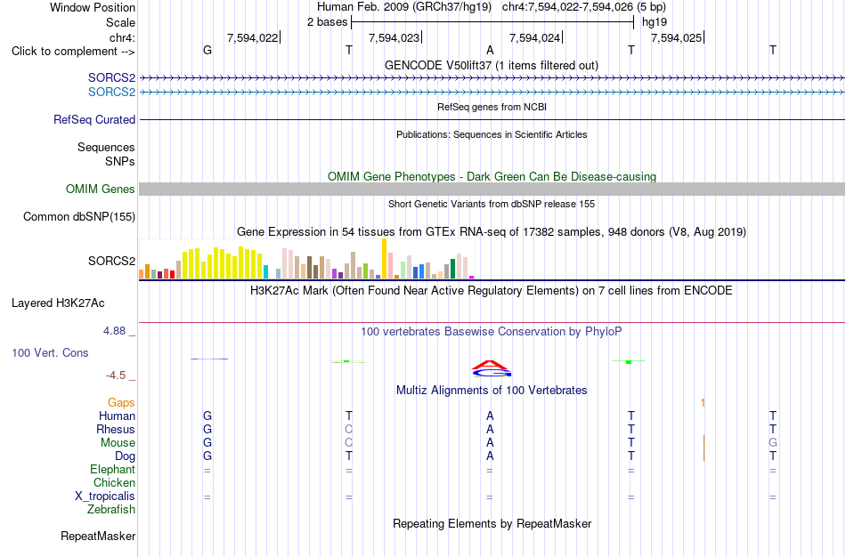Click the A base in the Dog row
The image size is (846, 557).
click(x=490, y=456)
